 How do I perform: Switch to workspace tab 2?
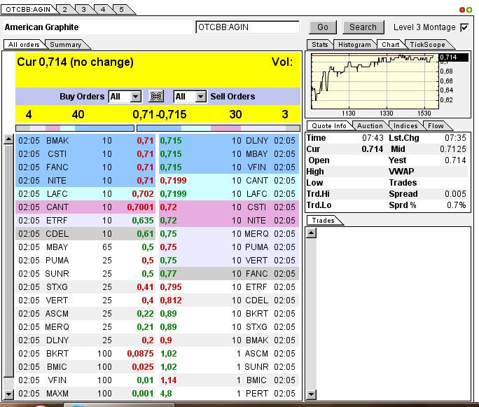[64, 9]
